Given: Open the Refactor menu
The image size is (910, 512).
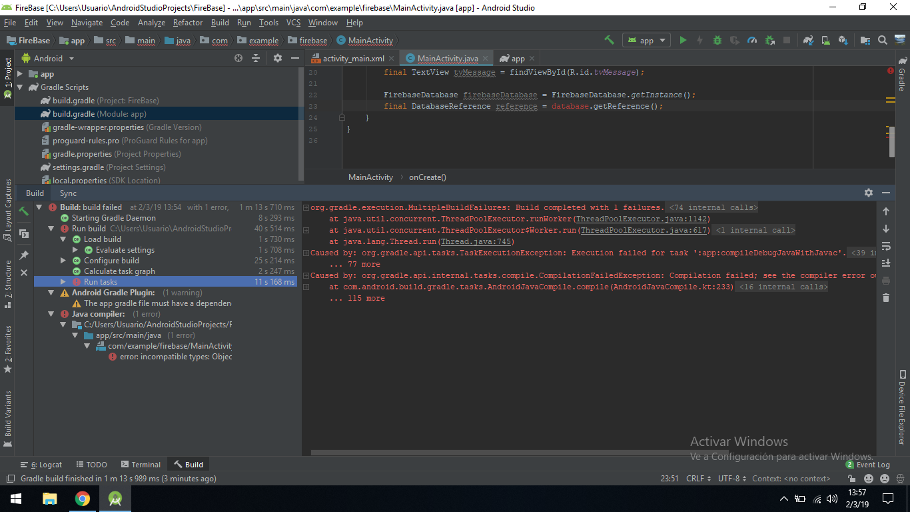Looking at the screenshot, I should [x=188, y=22].
